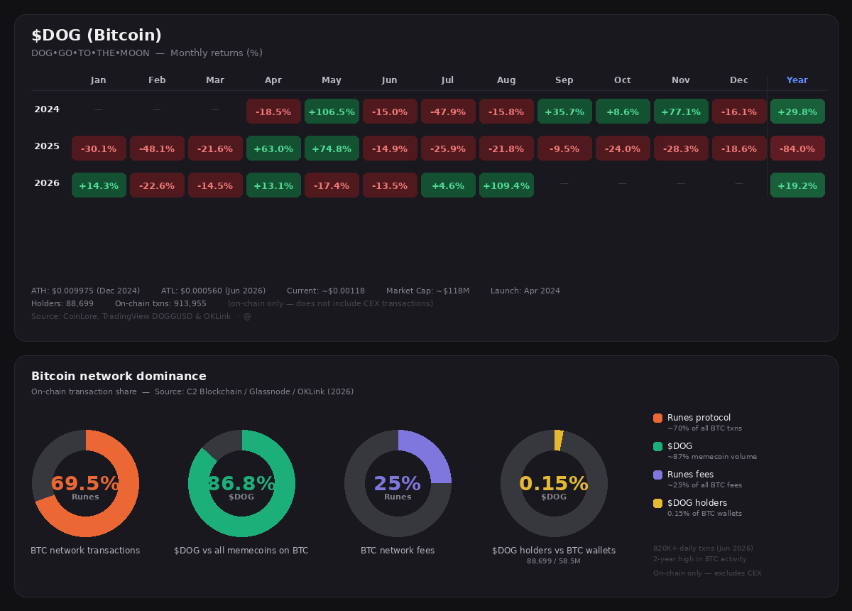Click the Market Cap: ~$118M stat
Viewport: 852px width, 611px height.
click(427, 291)
